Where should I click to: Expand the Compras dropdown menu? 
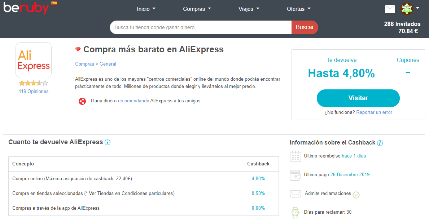pyautogui.click(x=197, y=9)
